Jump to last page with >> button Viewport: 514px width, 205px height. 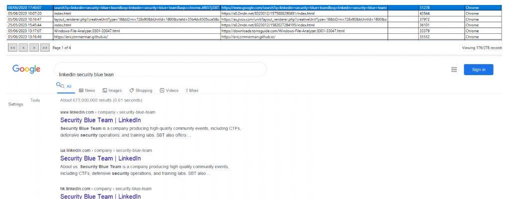[x=44, y=48]
